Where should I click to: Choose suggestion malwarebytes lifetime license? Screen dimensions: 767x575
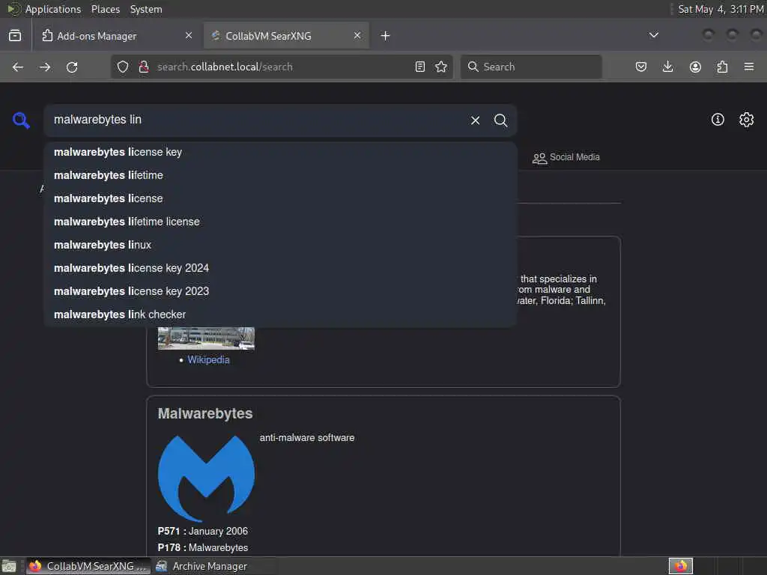point(280,222)
